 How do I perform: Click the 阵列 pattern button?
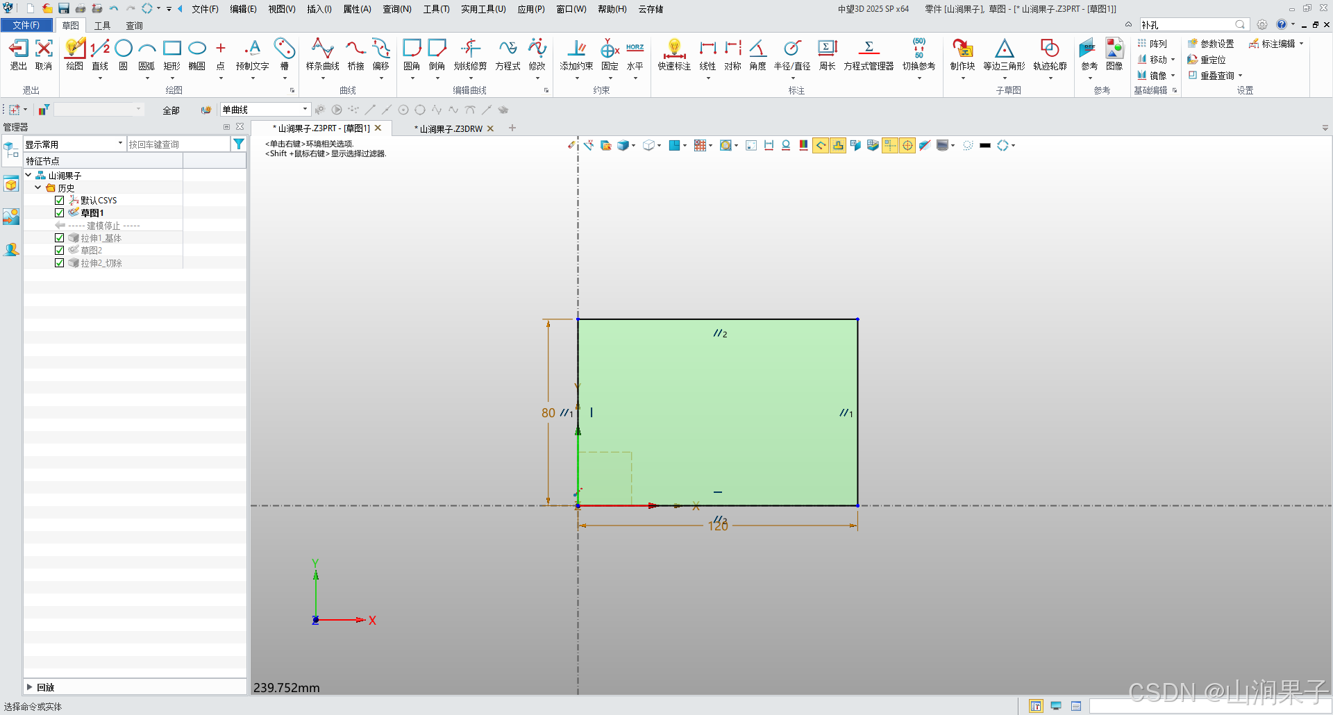[x=1152, y=43]
